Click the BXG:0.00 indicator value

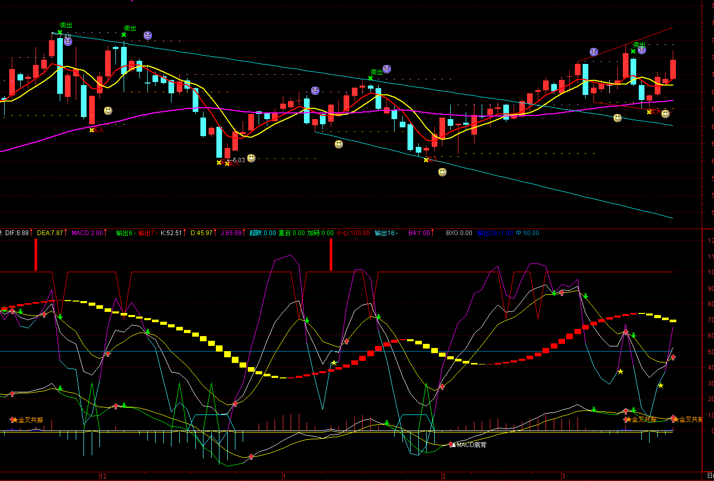click(x=459, y=233)
